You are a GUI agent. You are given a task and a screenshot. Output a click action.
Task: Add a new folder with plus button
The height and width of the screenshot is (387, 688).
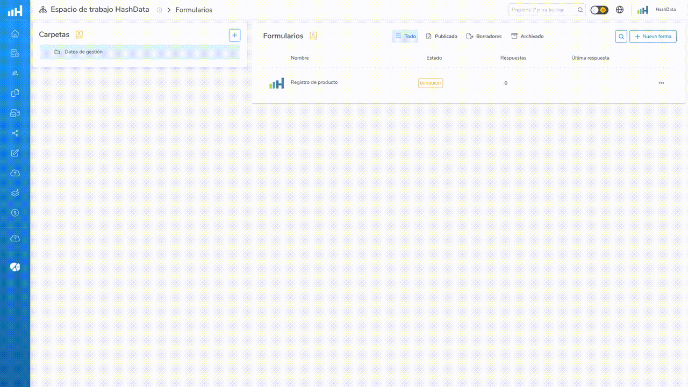(x=234, y=35)
